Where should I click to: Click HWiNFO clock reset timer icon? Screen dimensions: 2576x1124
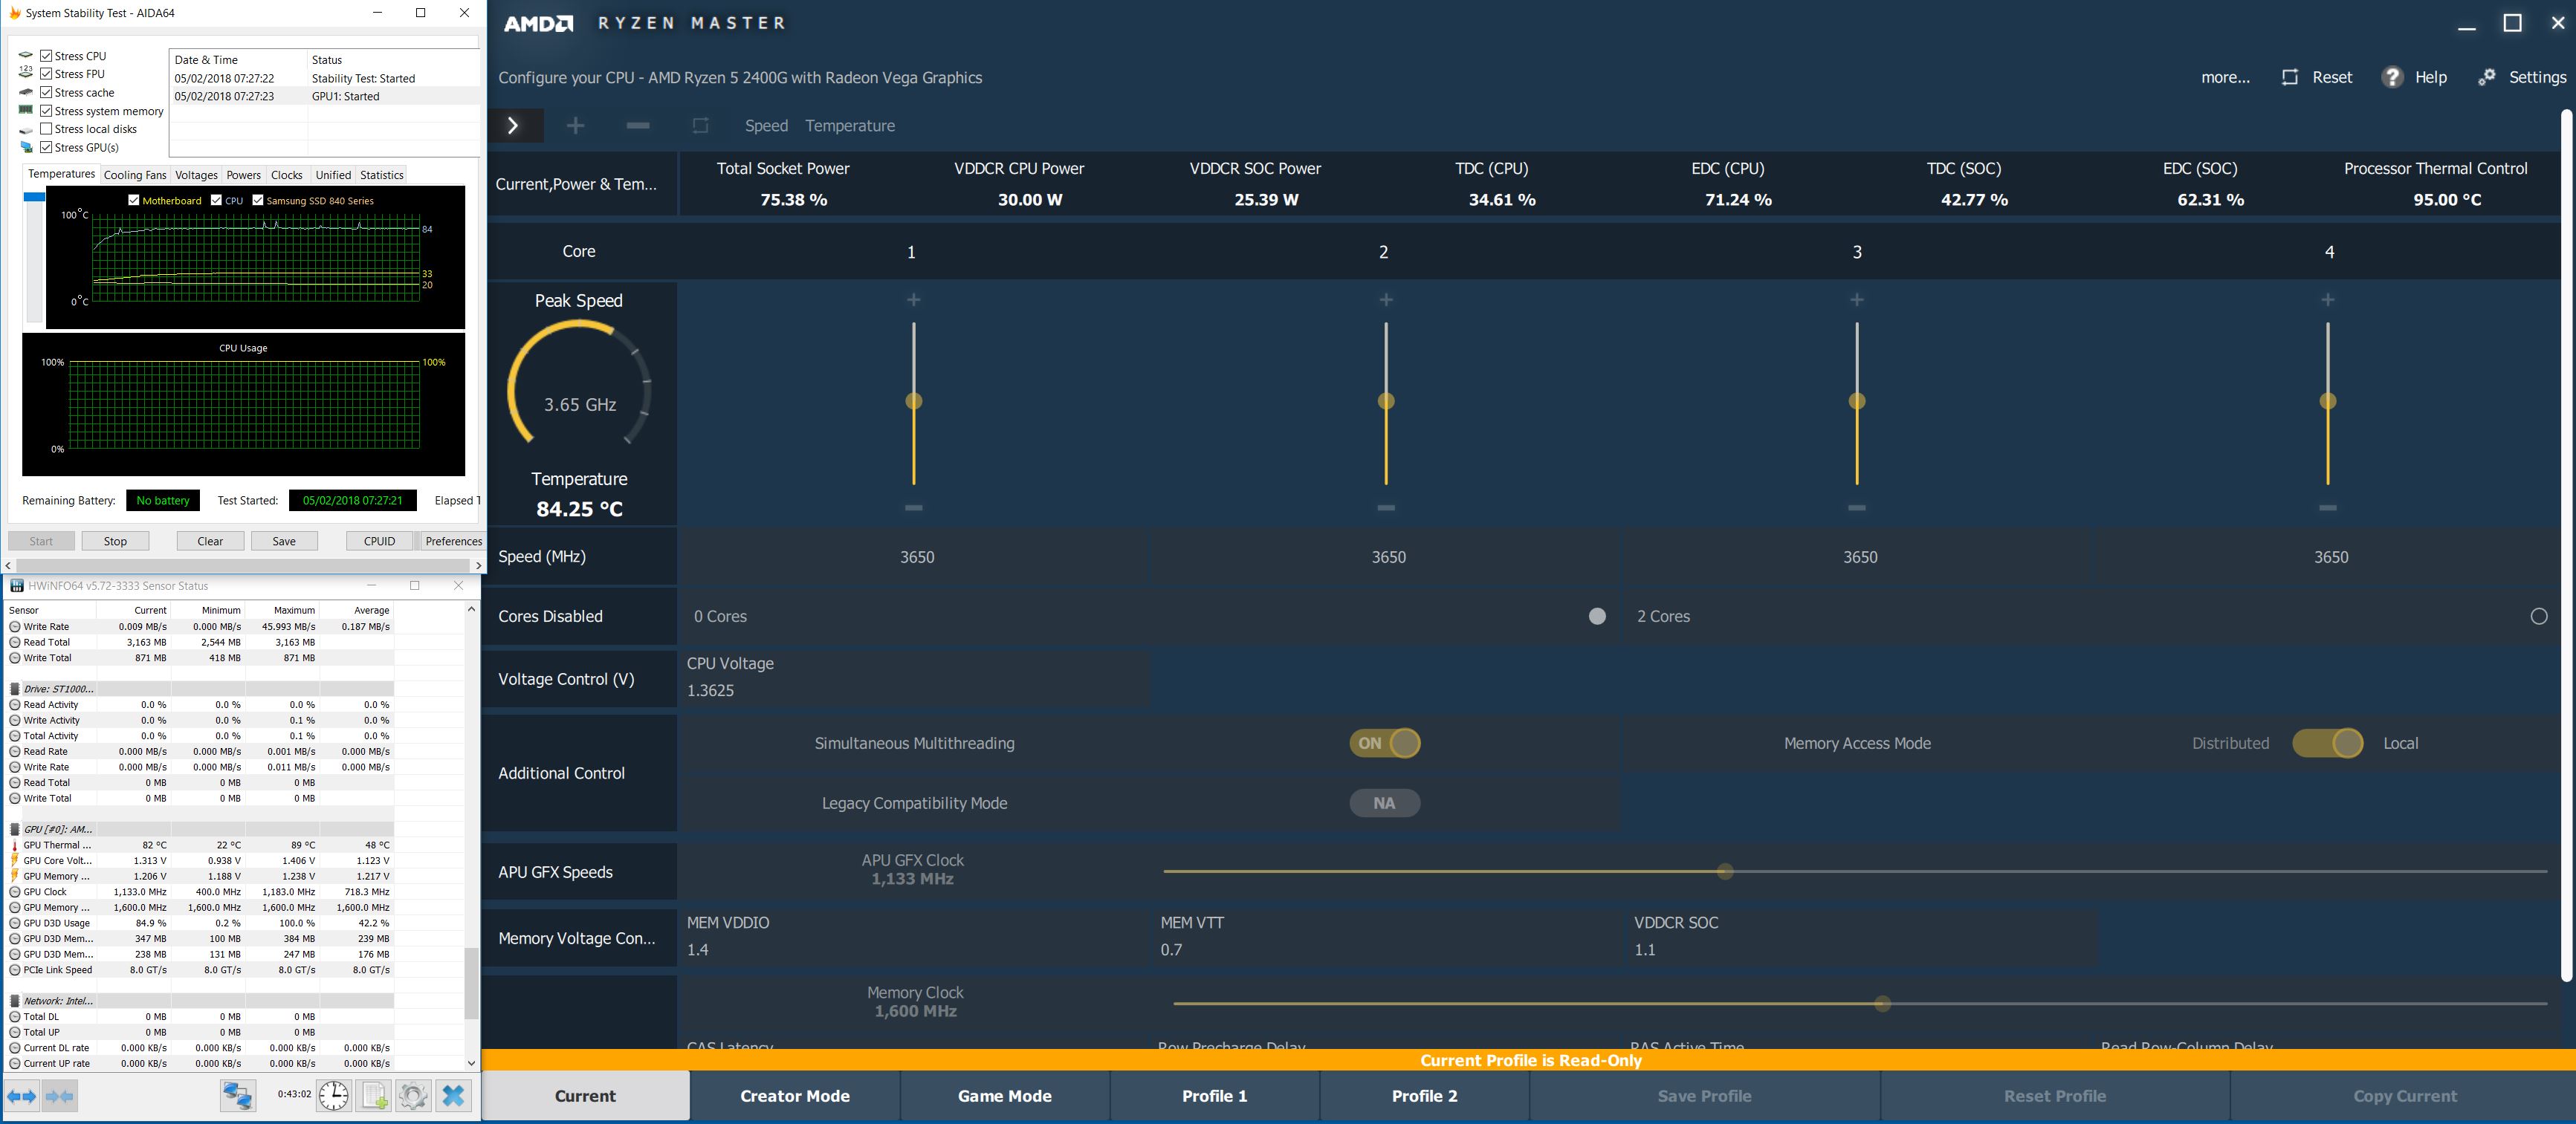(x=333, y=1096)
